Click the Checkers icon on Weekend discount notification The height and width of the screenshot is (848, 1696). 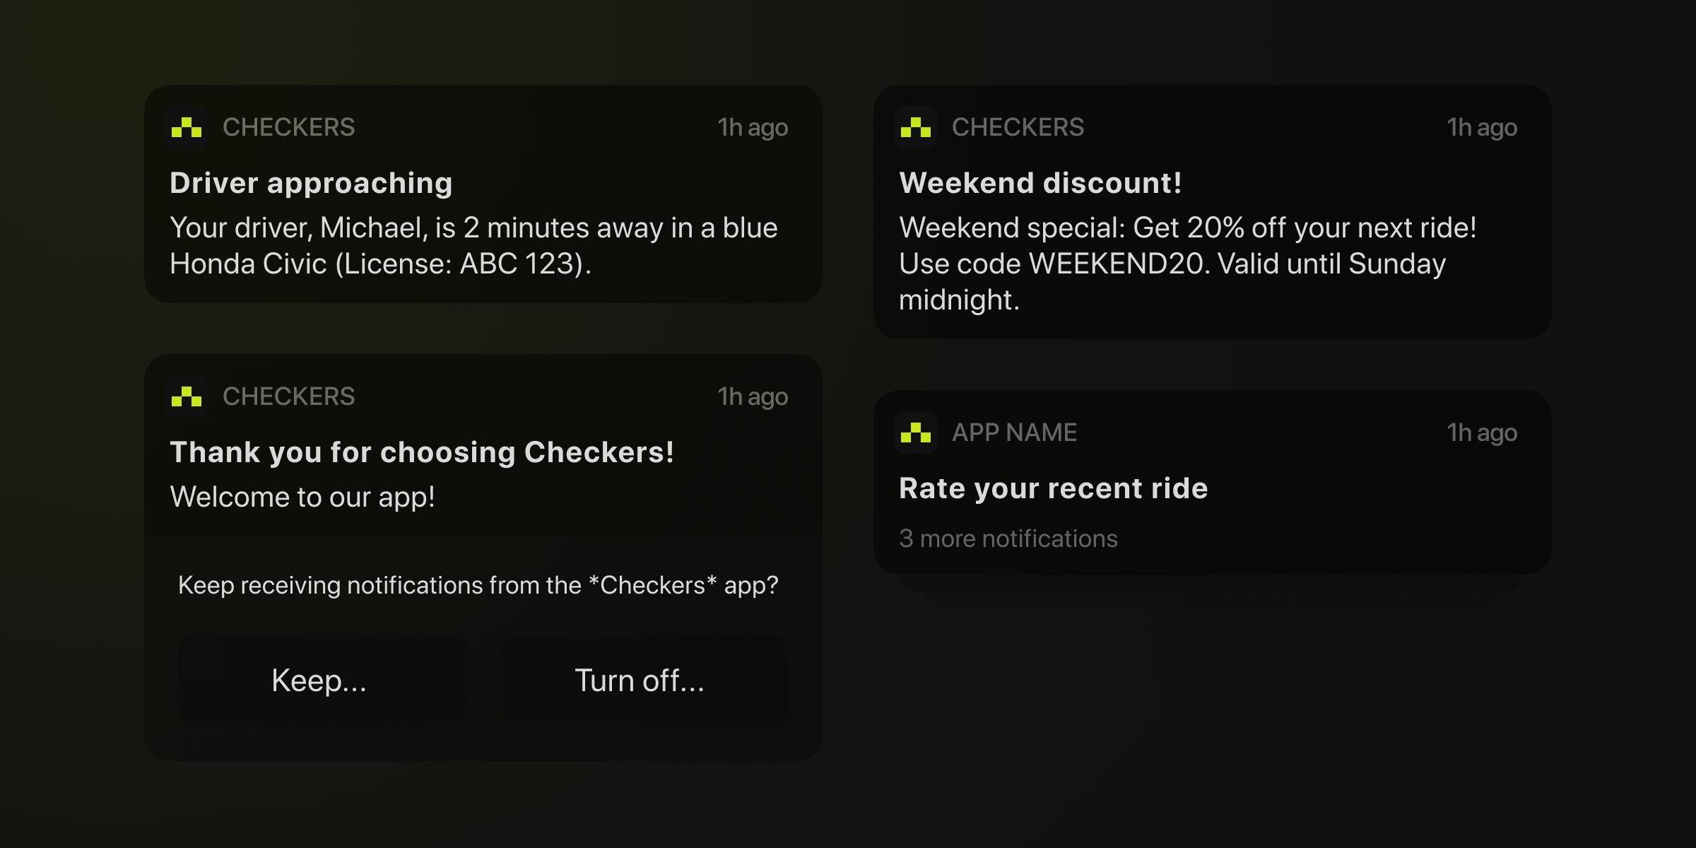[916, 127]
